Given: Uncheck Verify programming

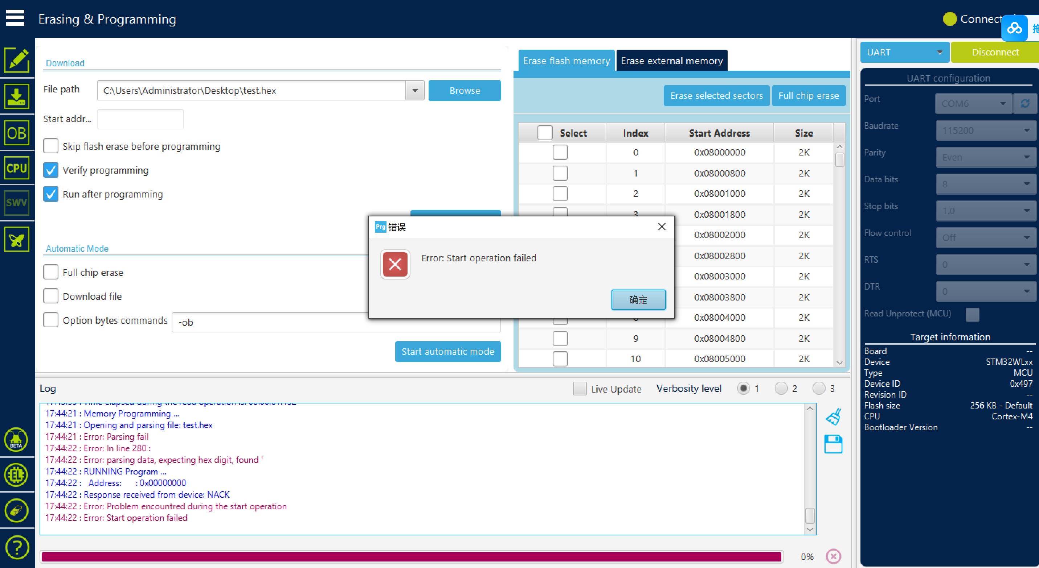Looking at the screenshot, I should [x=51, y=170].
